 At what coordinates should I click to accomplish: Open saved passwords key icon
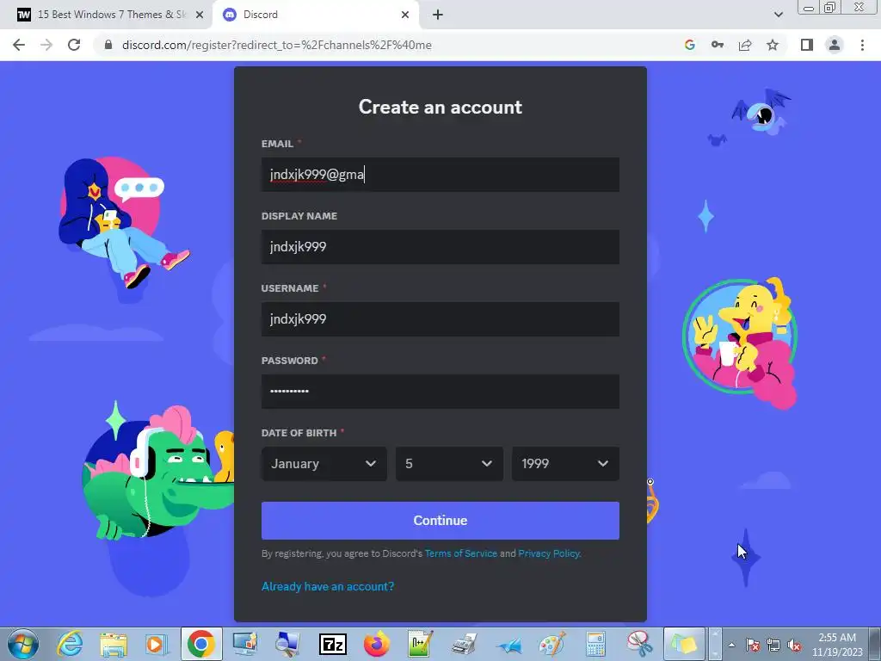pos(718,45)
